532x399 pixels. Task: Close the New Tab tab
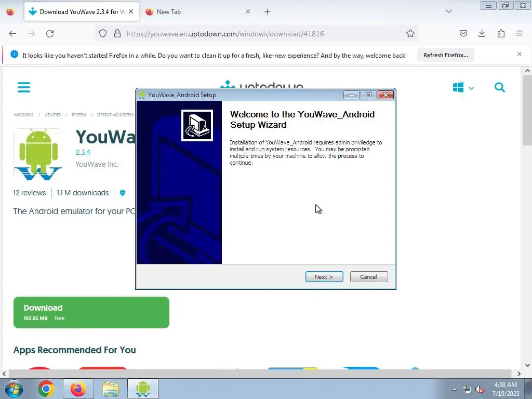pos(248,11)
